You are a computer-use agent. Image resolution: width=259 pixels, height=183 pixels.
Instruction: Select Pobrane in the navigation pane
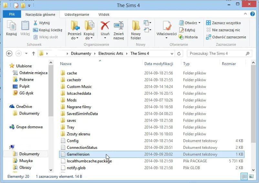tap(26, 80)
